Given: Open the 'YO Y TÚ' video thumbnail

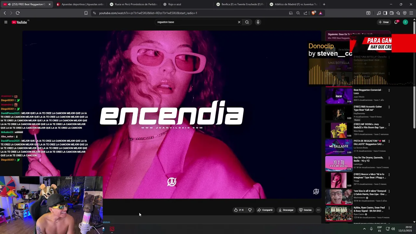Looking at the screenshot, I should [339, 163].
